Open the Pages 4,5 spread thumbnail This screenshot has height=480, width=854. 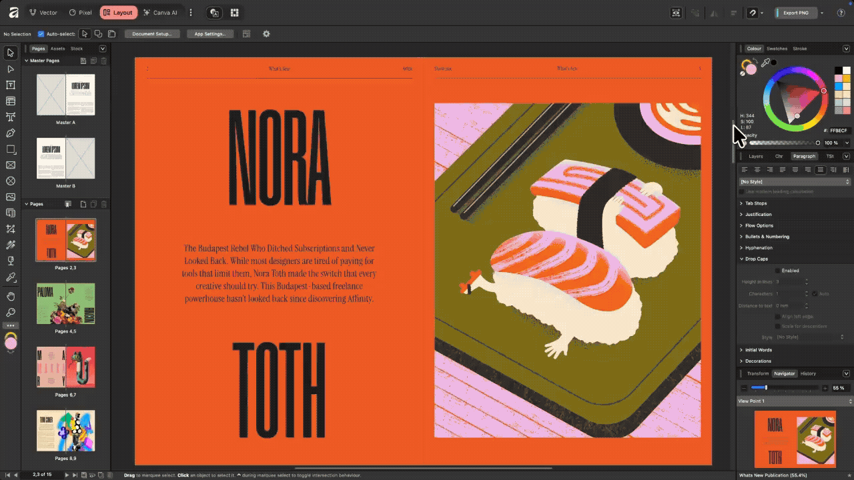coord(65,303)
